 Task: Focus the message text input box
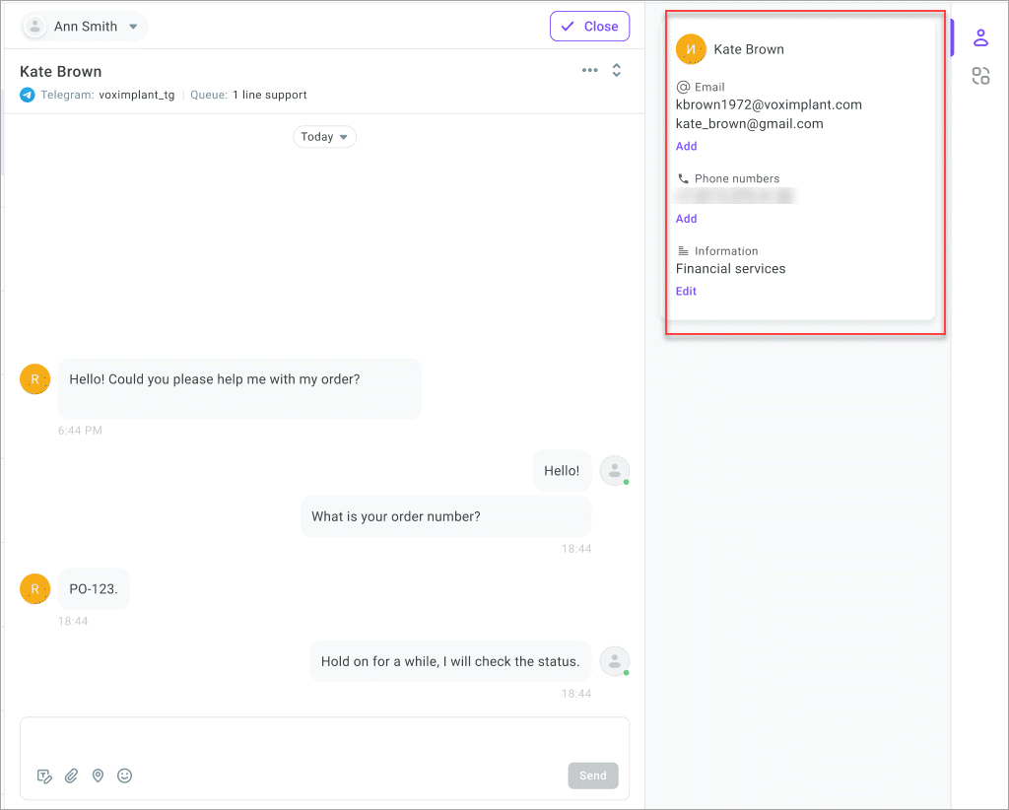(324, 739)
